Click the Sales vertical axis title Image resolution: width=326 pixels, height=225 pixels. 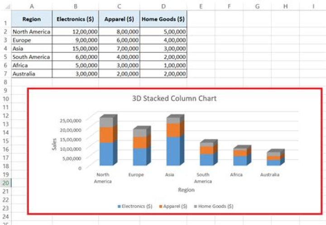tap(54, 144)
